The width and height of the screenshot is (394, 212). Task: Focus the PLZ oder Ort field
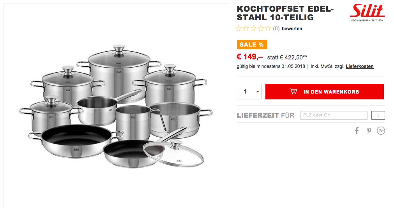334,115
